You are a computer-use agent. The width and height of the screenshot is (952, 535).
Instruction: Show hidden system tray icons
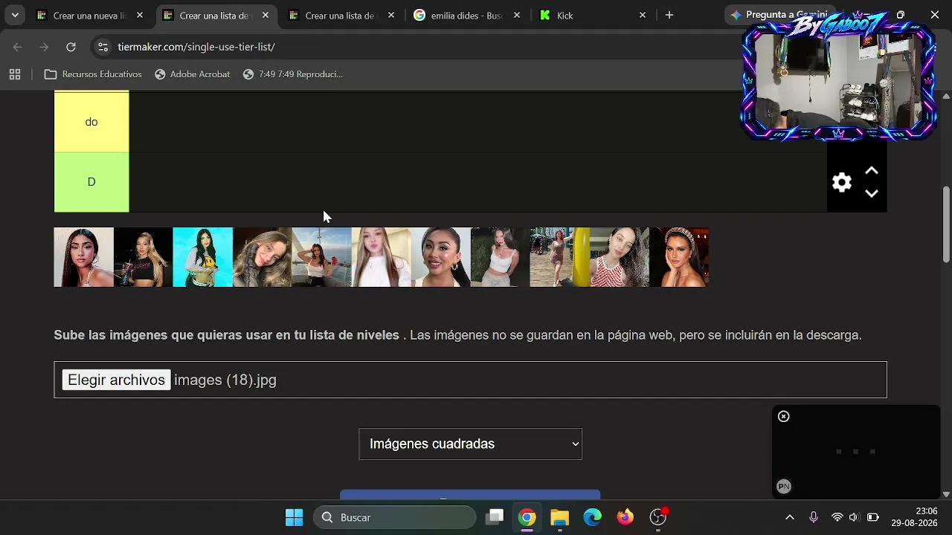point(790,517)
